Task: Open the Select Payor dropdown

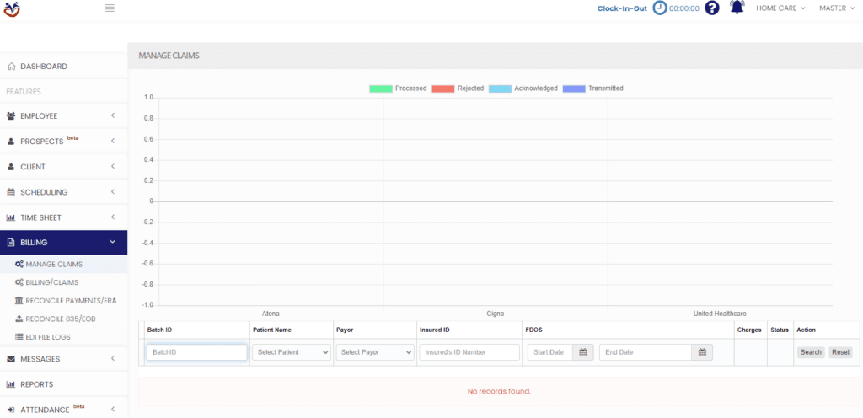Action: tap(374, 352)
